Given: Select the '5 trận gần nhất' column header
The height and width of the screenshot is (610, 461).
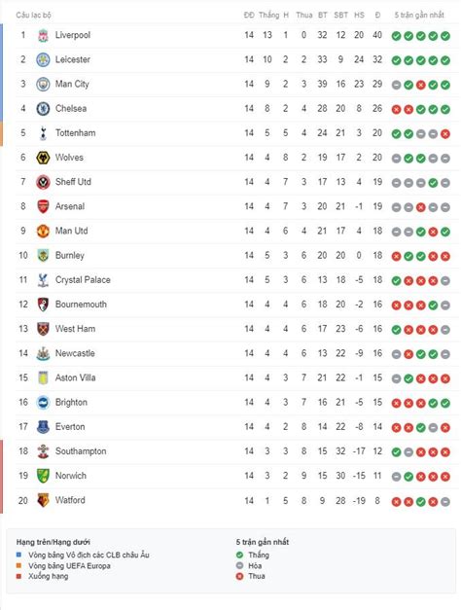Looking at the screenshot, I should tap(419, 16).
